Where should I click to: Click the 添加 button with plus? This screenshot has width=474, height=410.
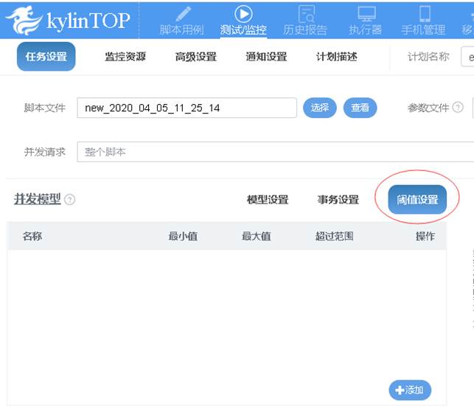tap(410, 390)
